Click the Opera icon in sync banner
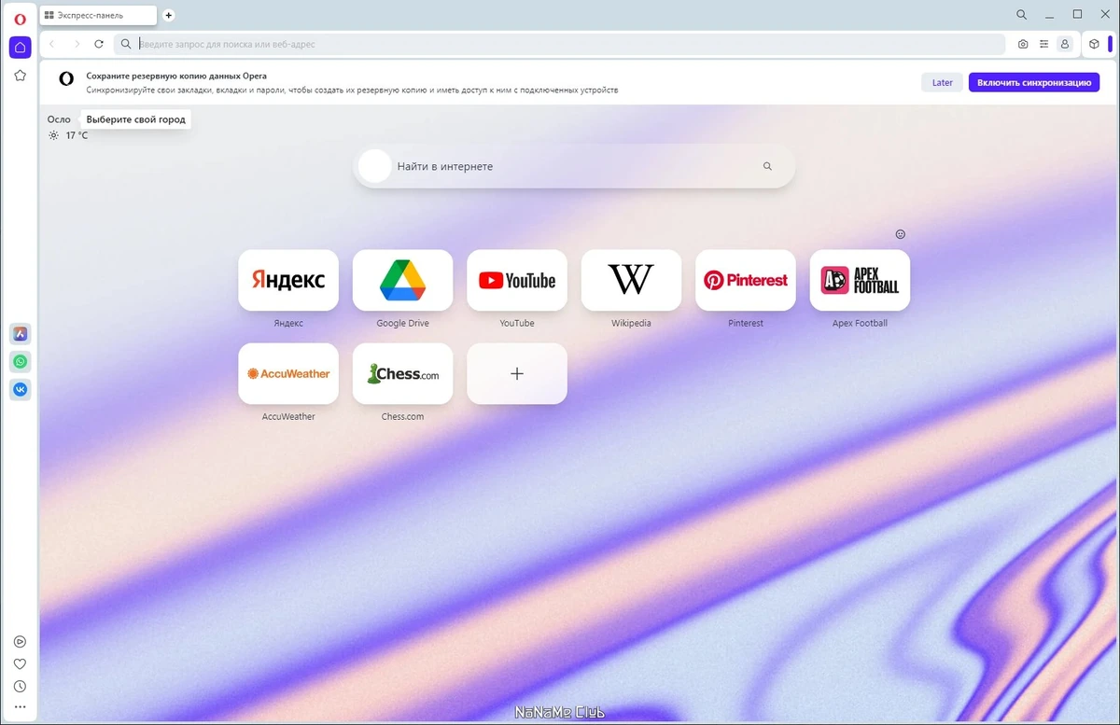The height and width of the screenshot is (725, 1120). [x=66, y=79]
